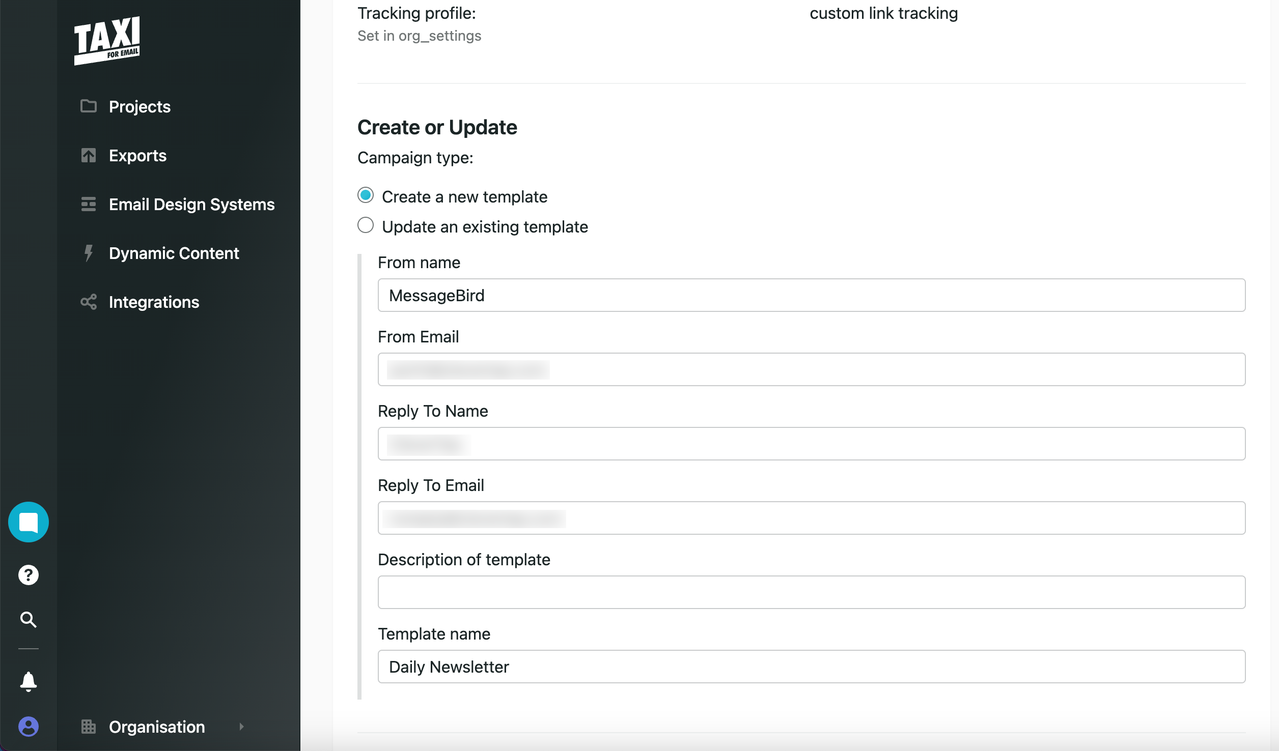Click Template name Daily Newsletter field
Screen dimensions: 1279x751
[x=811, y=666]
